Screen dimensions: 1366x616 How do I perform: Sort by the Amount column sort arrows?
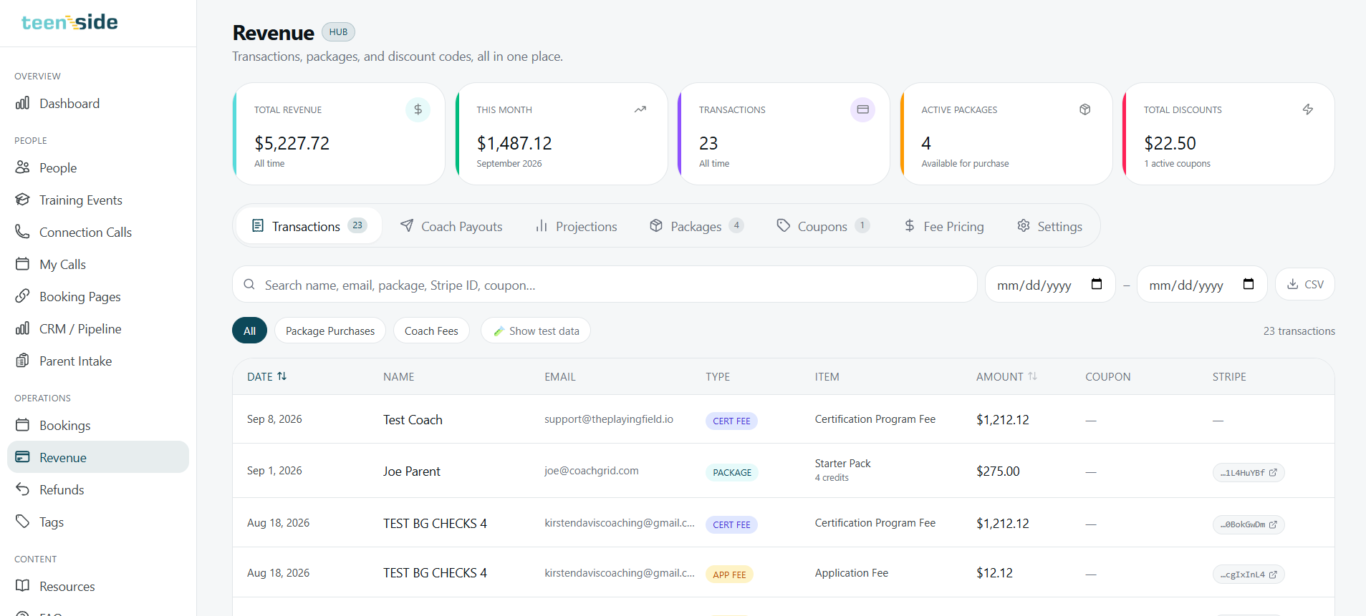tap(1032, 376)
